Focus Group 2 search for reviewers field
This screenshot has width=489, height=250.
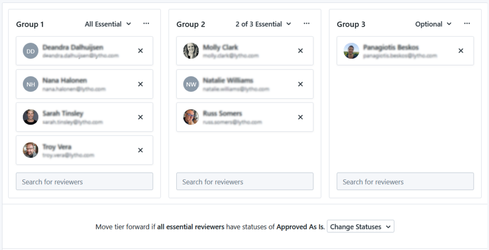245,181
